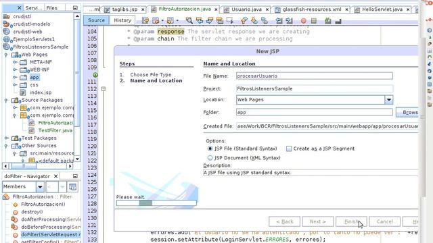Switch to the glassfish-resources.xml editor tab
Screen dimensions: 433x243
click(x=312, y=9)
